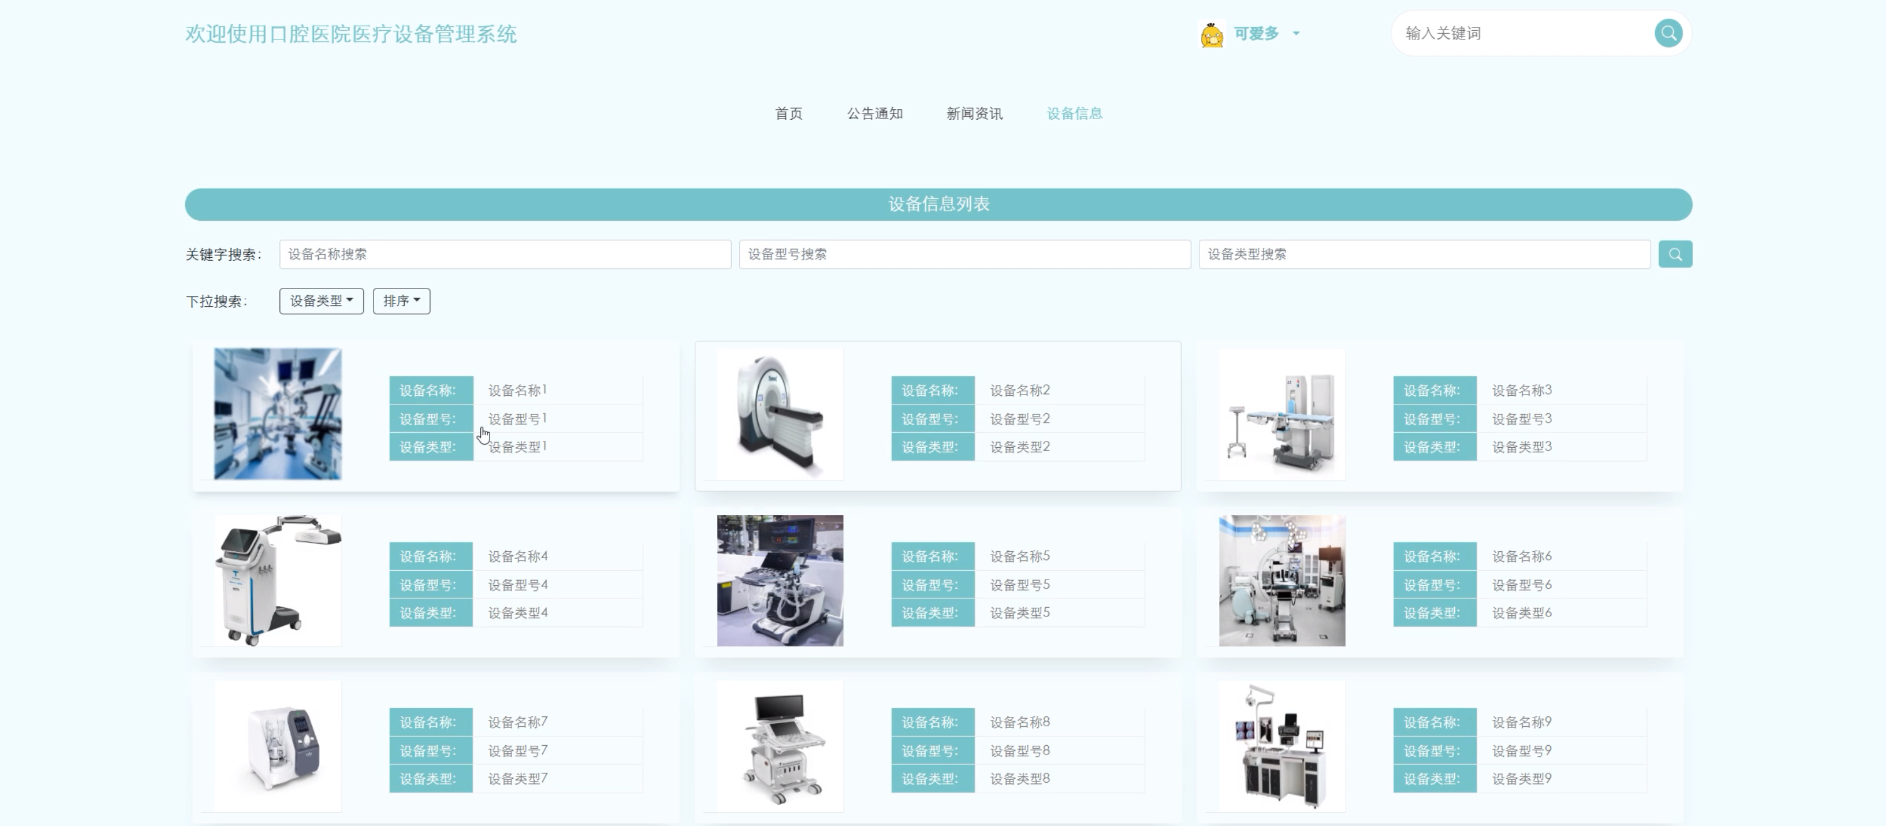Viewport: 1886px width, 826px height.
Task: Click the text 设备类型1
Action: pos(518,447)
